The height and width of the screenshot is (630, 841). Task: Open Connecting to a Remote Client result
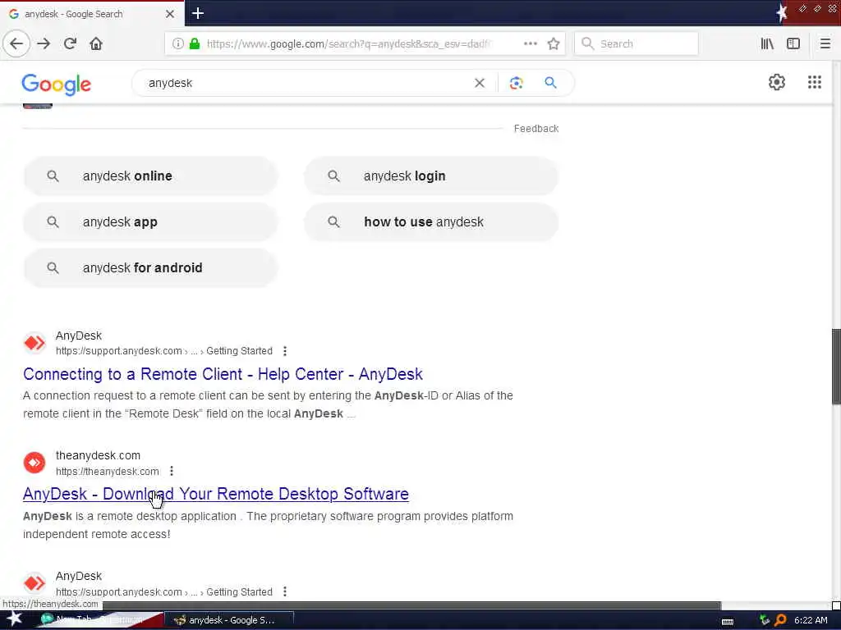pyautogui.click(x=223, y=374)
